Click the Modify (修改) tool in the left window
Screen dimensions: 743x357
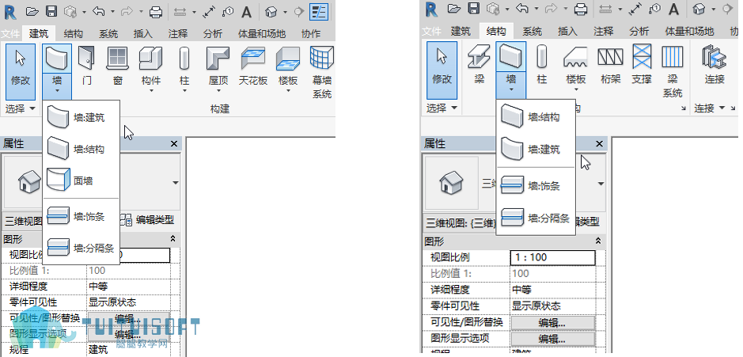pos(21,71)
